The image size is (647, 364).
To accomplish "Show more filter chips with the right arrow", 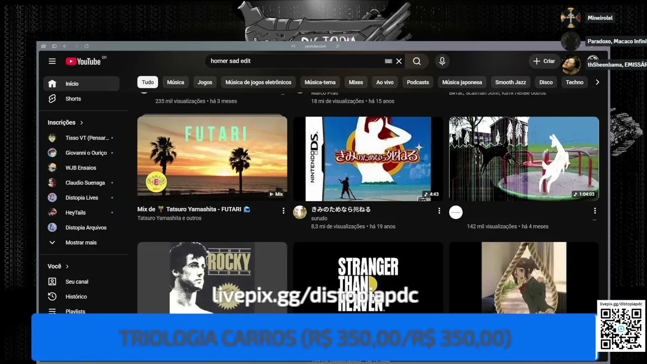I will point(597,82).
